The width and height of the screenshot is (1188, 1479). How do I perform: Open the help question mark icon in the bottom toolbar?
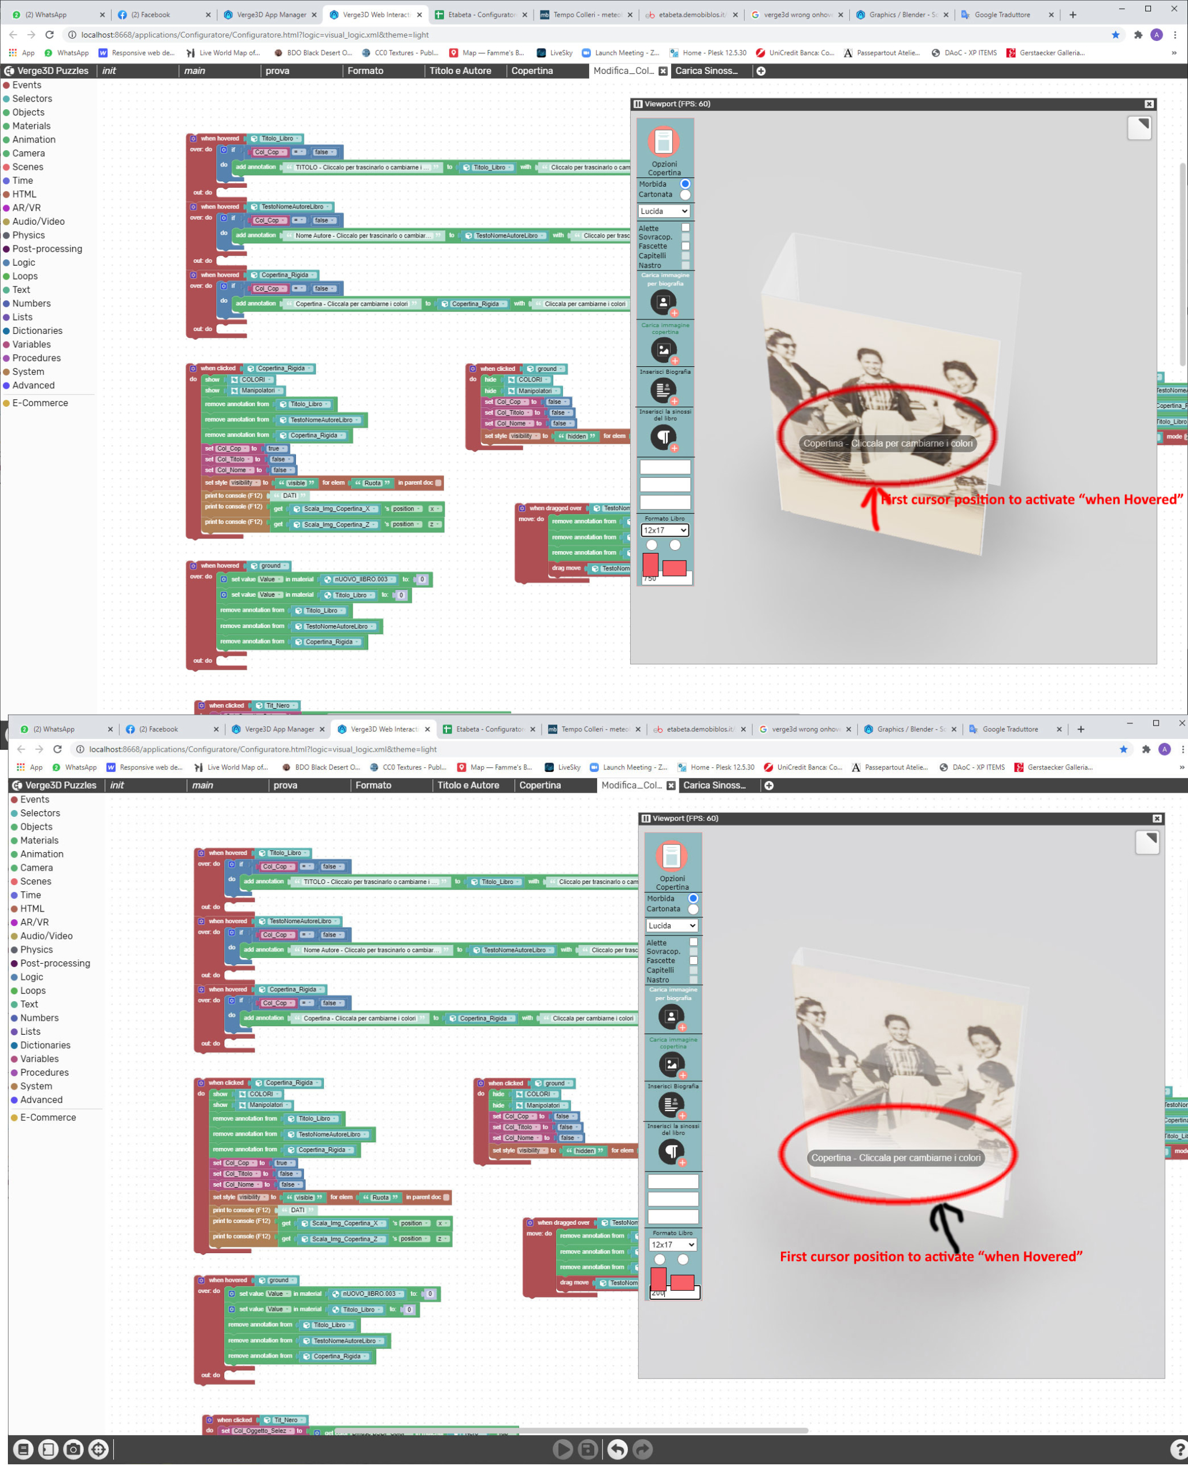1180,1449
